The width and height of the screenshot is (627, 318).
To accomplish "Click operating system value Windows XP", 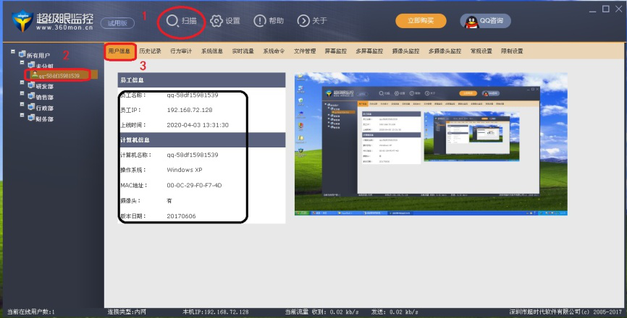I will pos(185,170).
